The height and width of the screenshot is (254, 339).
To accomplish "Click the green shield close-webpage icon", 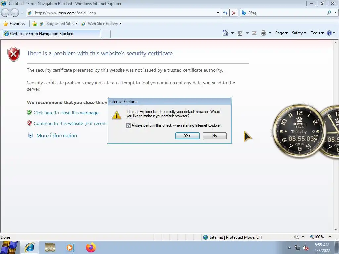I will click(29, 112).
